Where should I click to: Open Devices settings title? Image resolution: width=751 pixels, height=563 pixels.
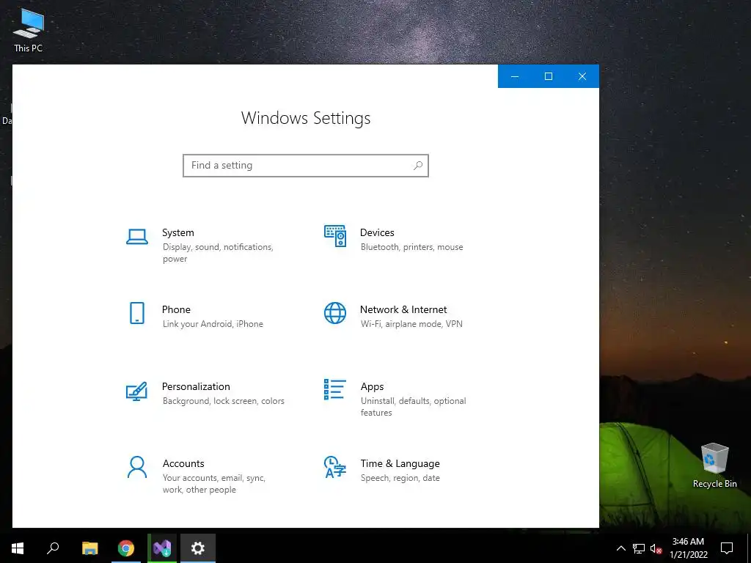click(x=377, y=232)
